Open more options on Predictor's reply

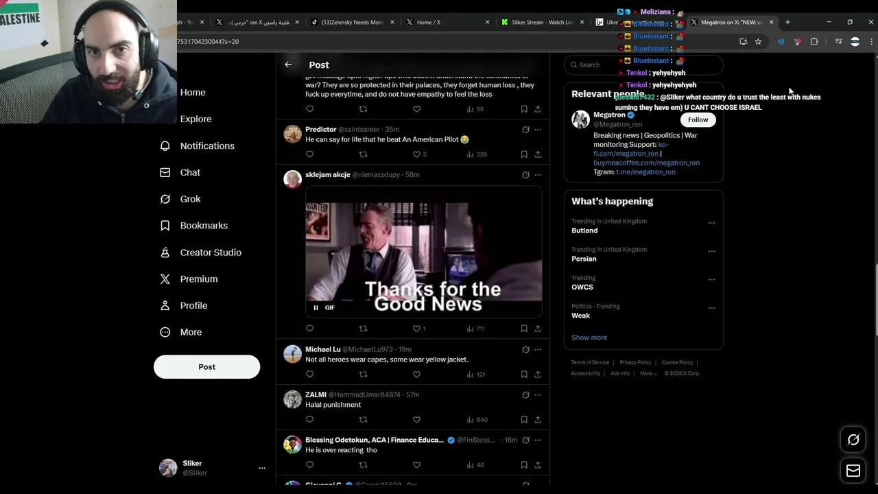pyautogui.click(x=538, y=130)
